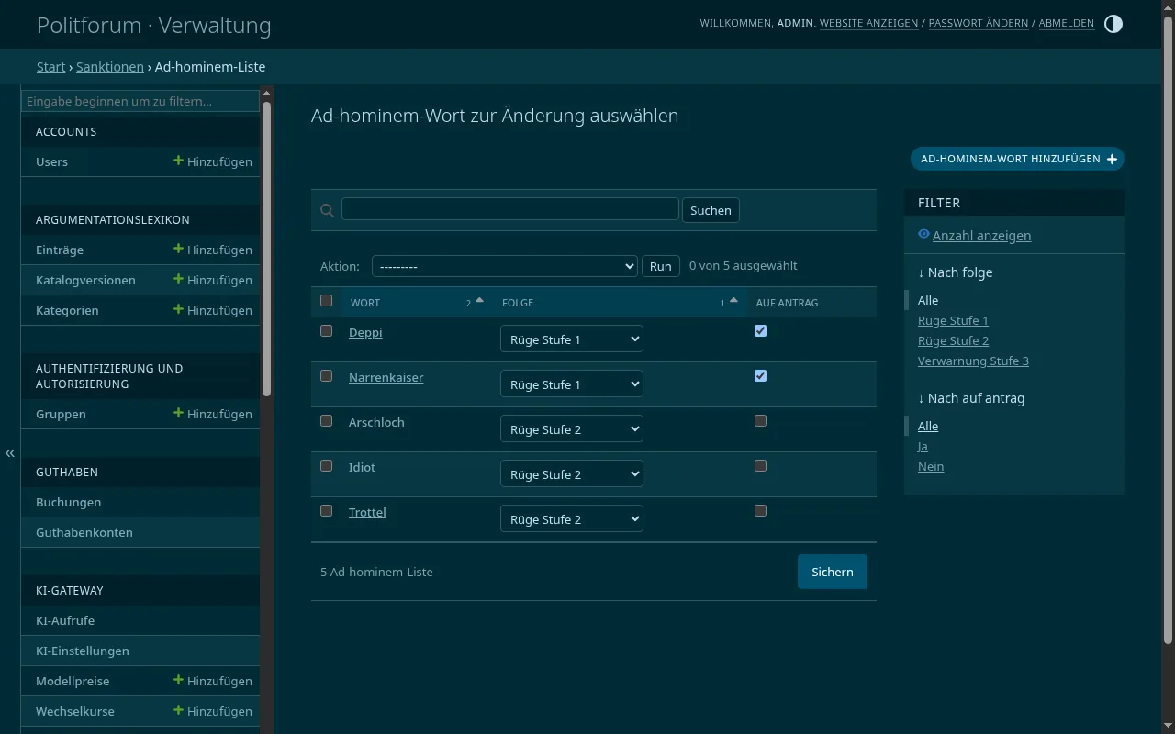Click the eye icon beside Anzahl anzeigen

(x=923, y=234)
